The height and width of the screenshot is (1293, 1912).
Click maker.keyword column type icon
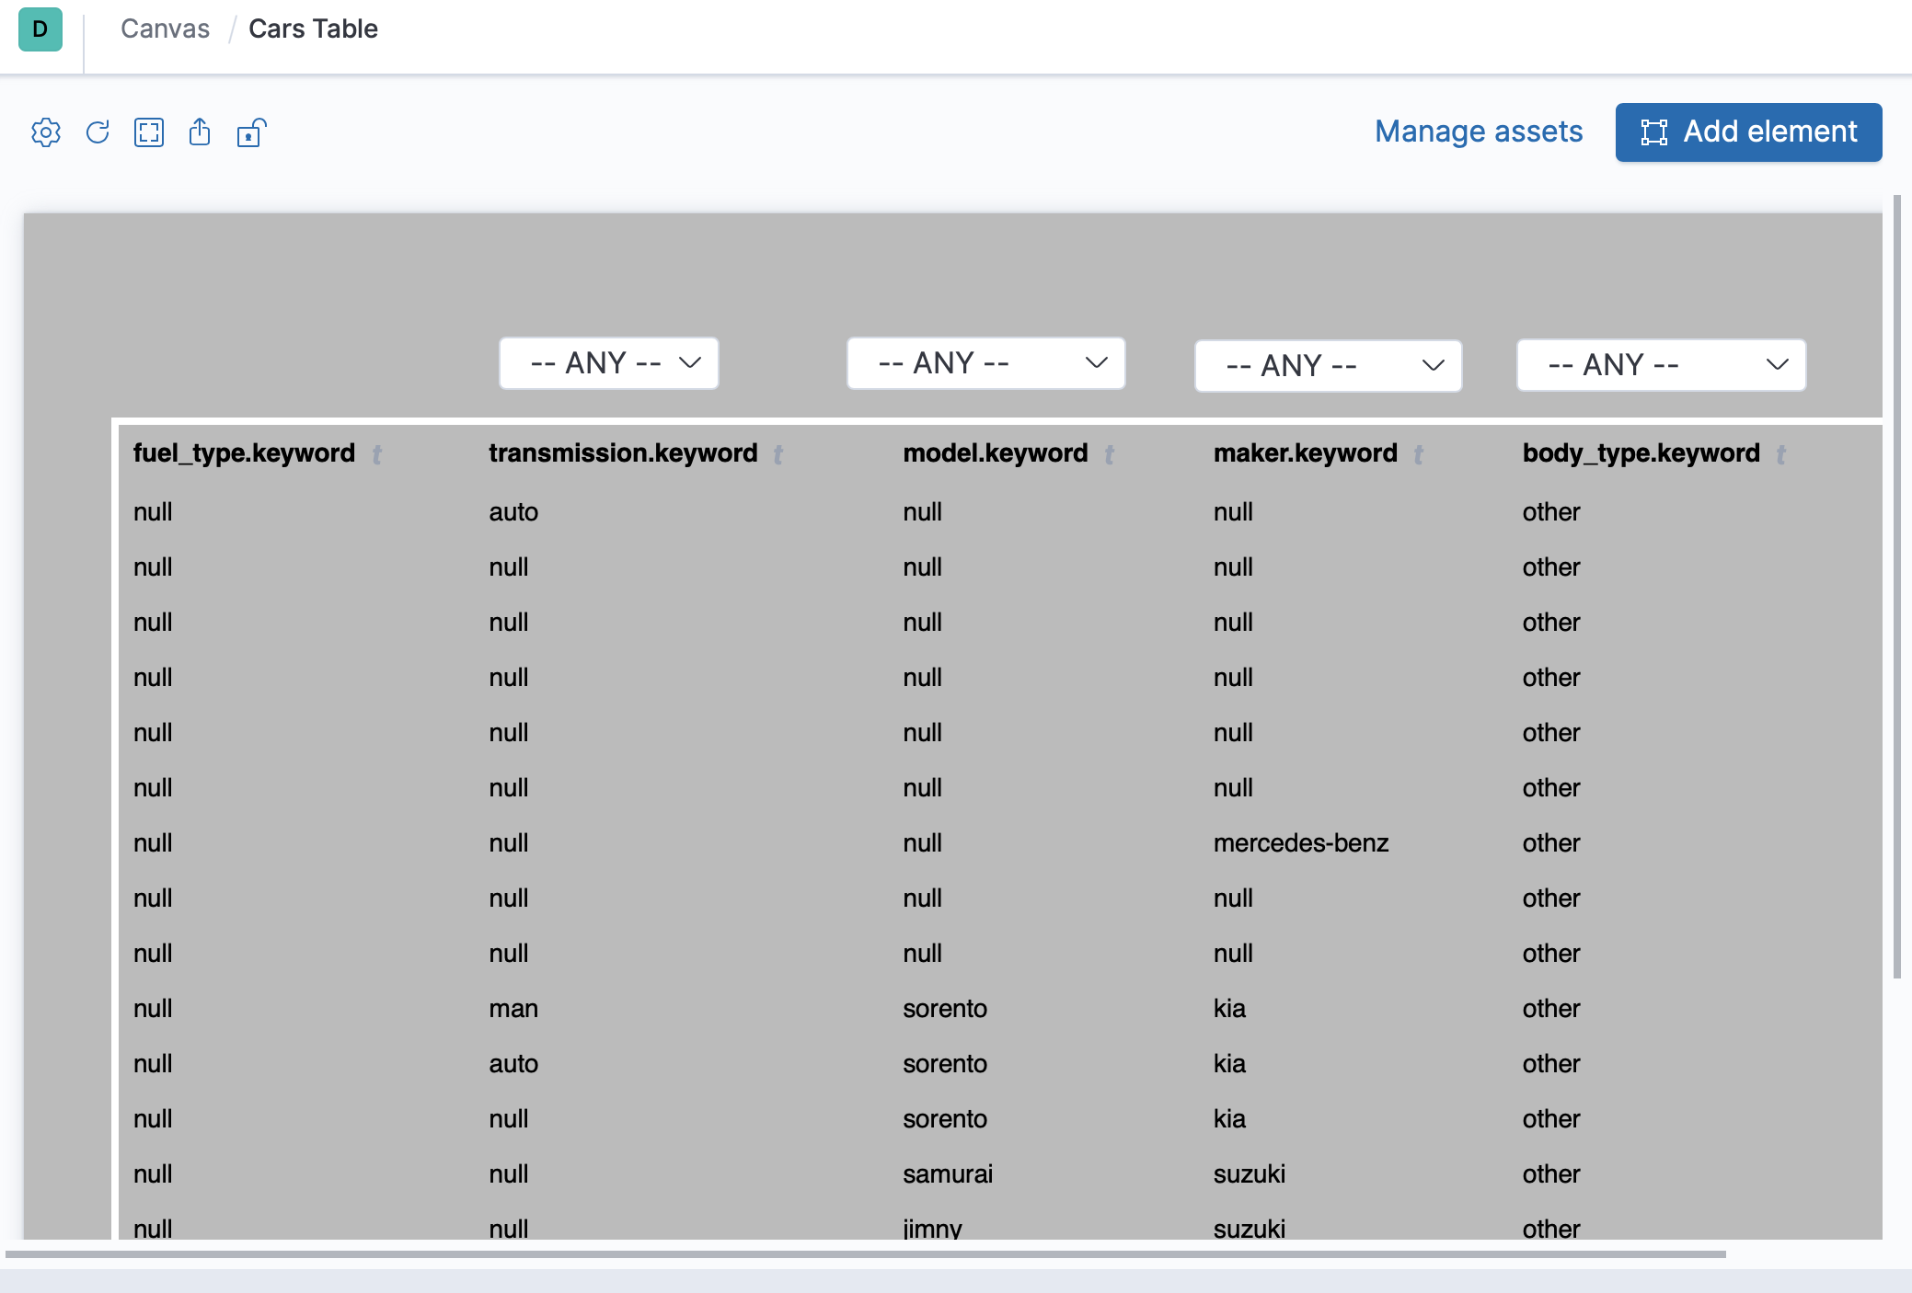tap(1419, 454)
